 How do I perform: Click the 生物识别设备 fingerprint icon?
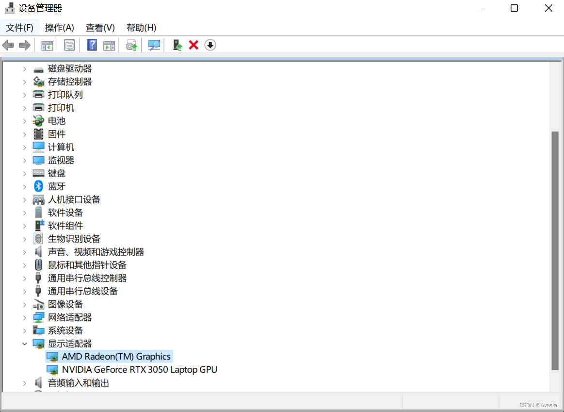38,239
